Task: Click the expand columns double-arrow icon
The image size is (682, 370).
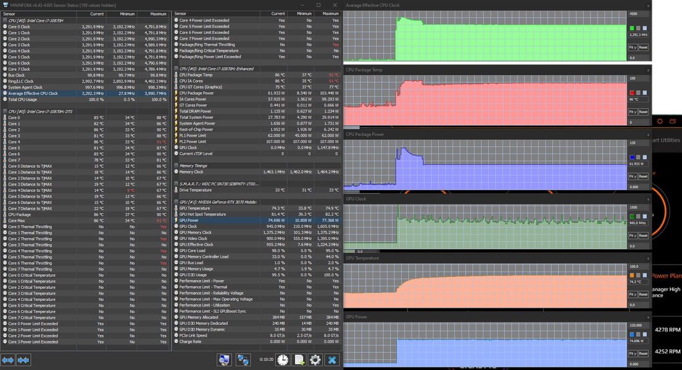Action: 8,360
